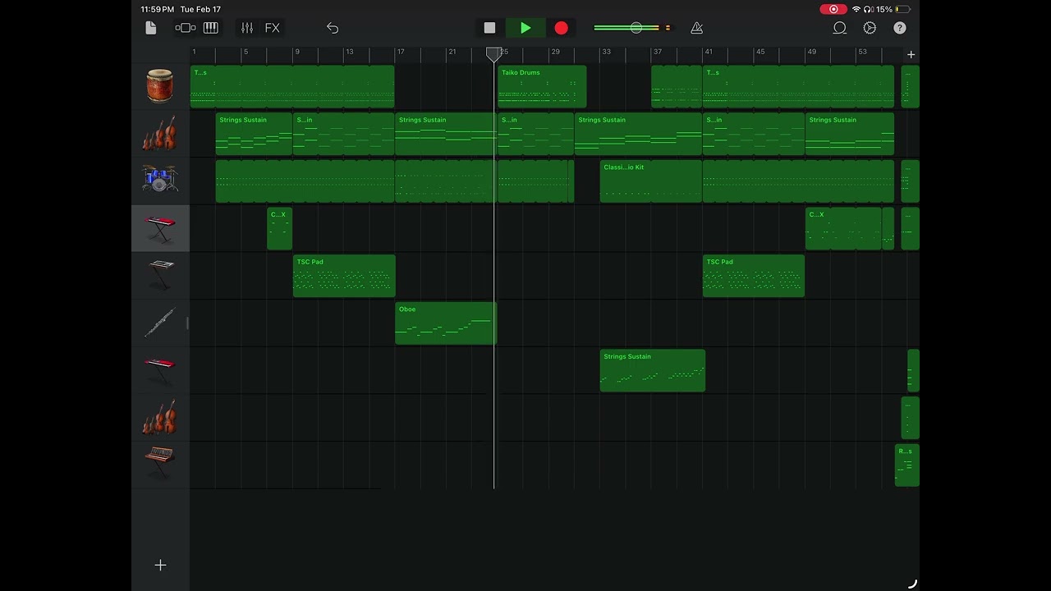Viewport: 1051px width, 591px height.
Task: Select the highlighted red keyboard track icon
Action: tap(160, 227)
